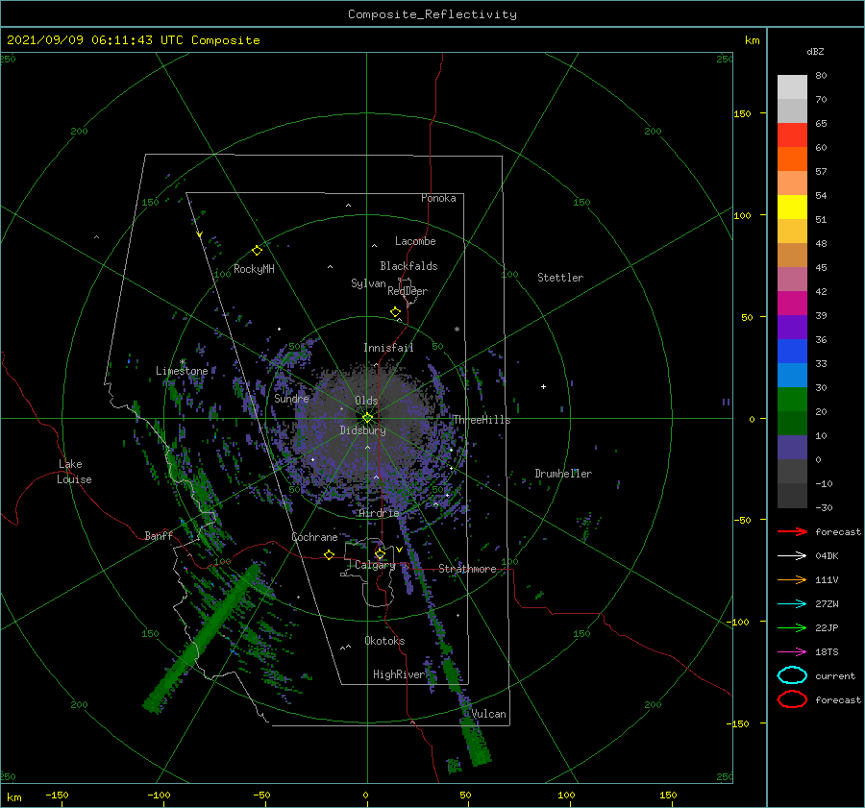Select the ThreeHills label
This screenshot has height=808, width=865.
[x=482, y=420]
